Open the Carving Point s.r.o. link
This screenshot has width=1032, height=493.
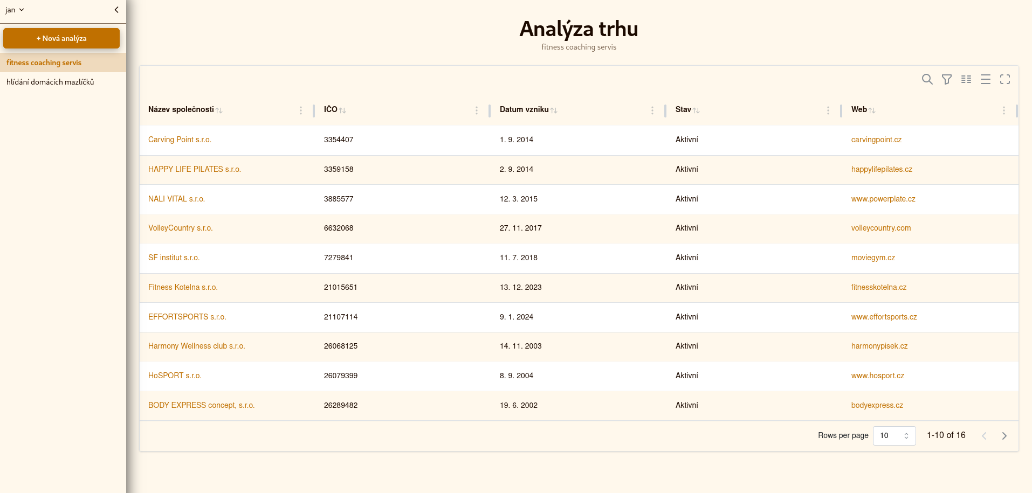[180, 140]
